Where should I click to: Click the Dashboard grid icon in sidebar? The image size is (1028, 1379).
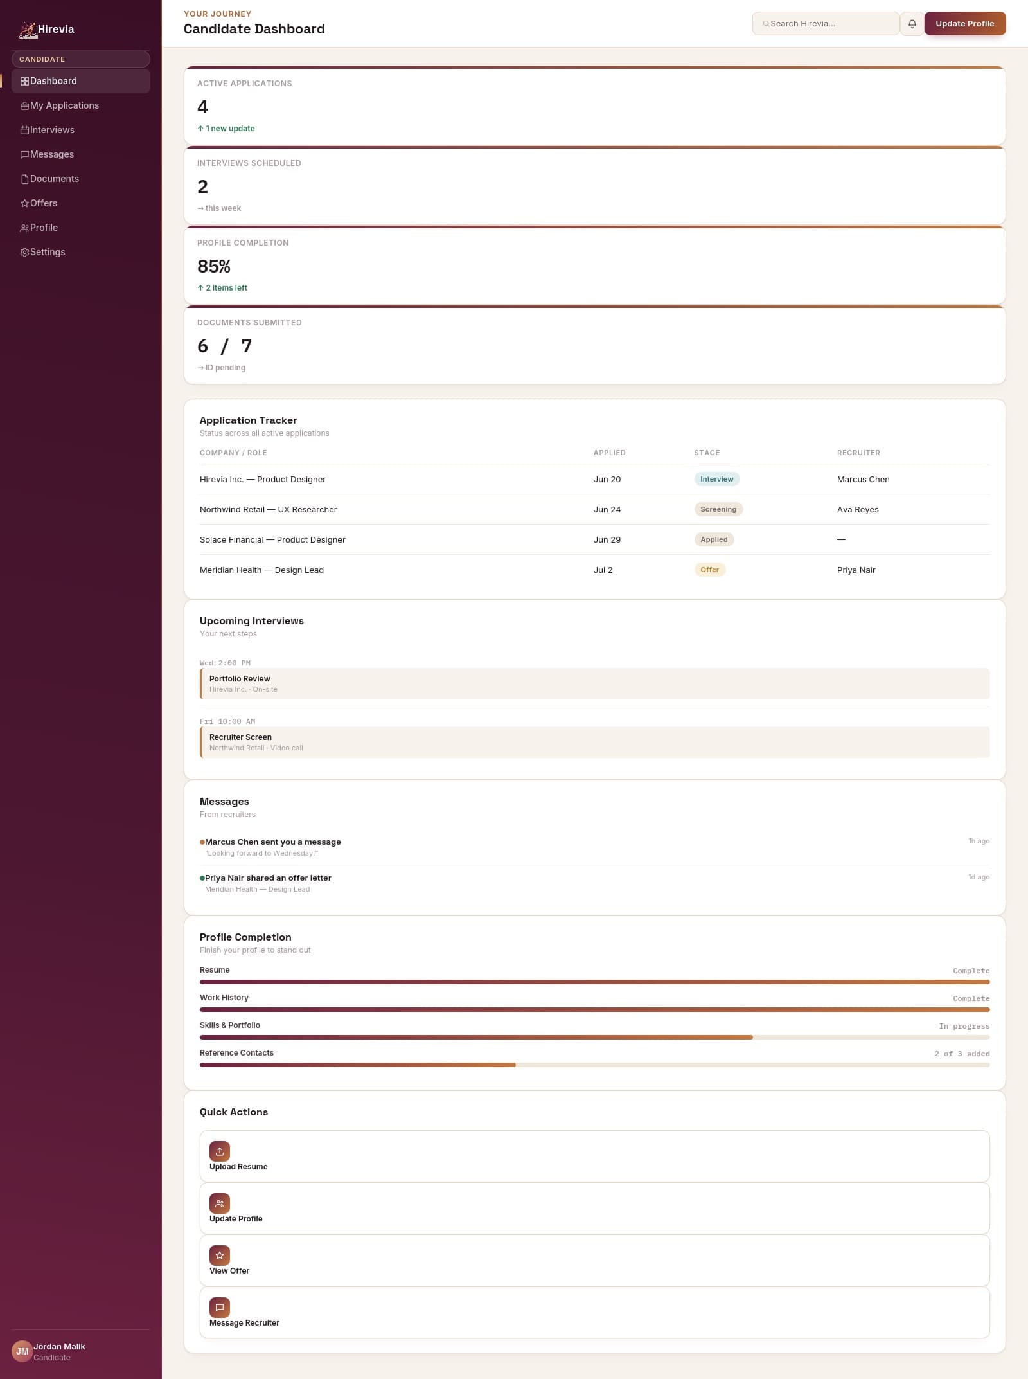point(24,81)
